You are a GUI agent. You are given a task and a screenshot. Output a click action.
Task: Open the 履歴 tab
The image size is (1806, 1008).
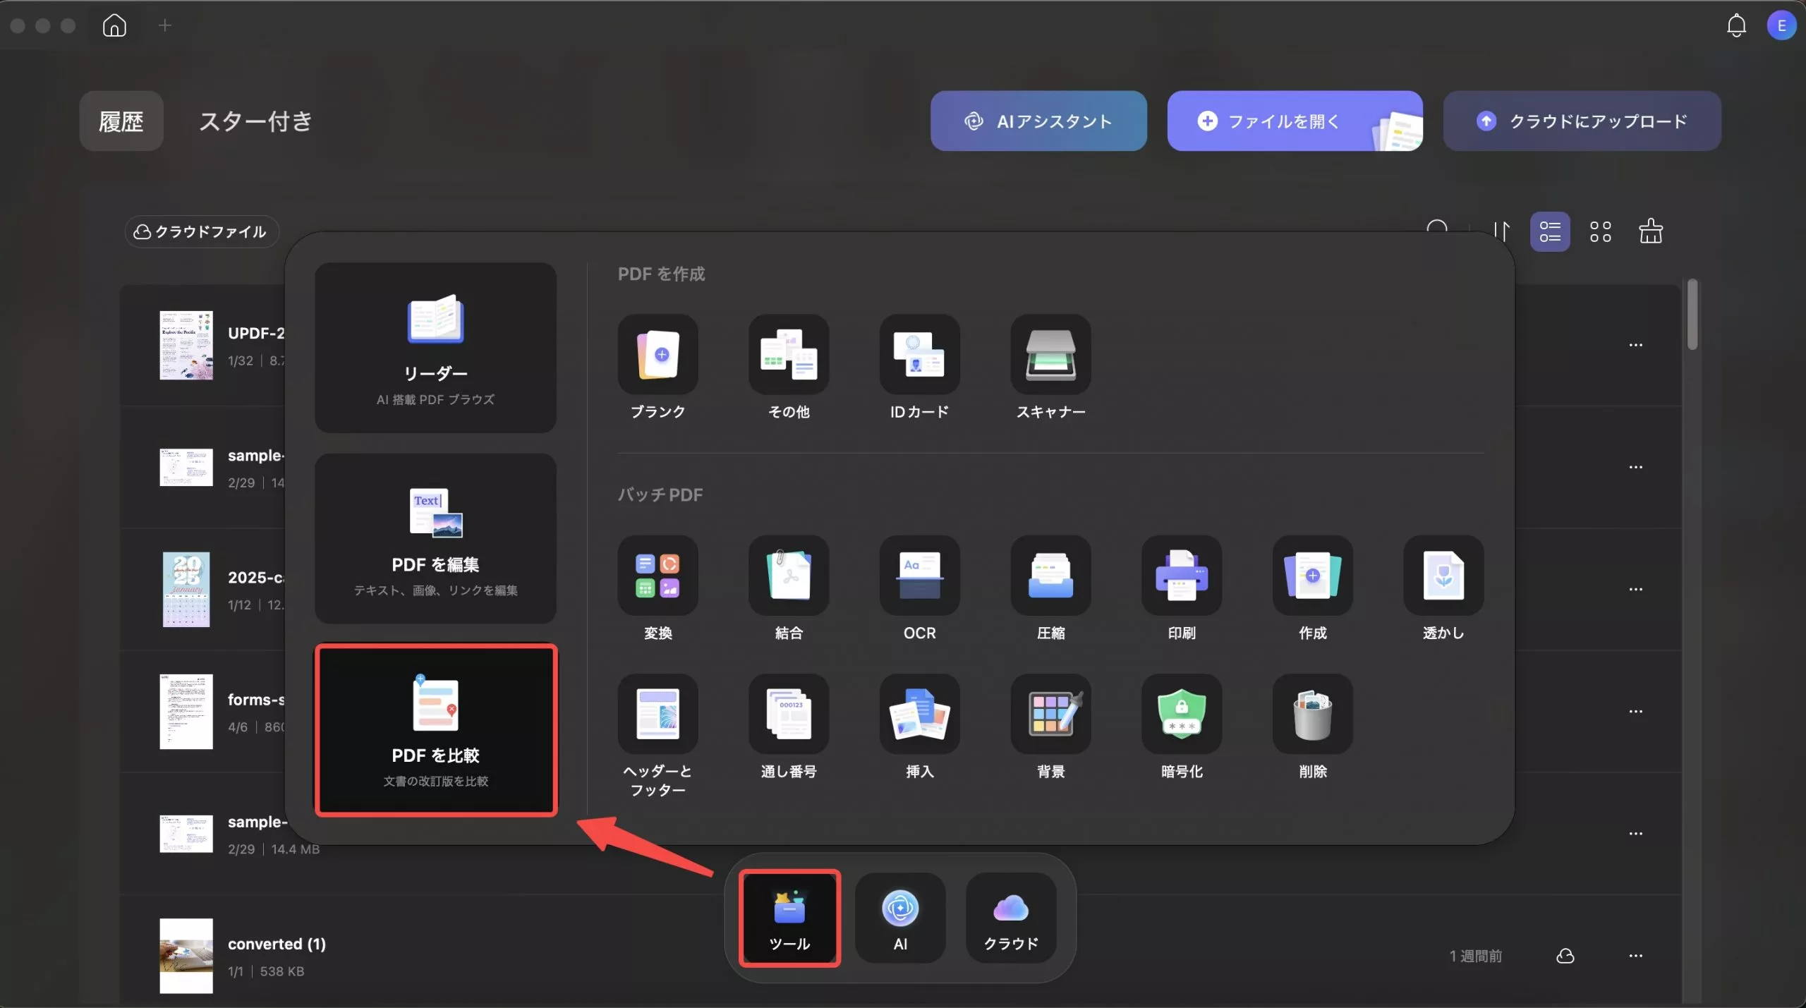(120, 121)
